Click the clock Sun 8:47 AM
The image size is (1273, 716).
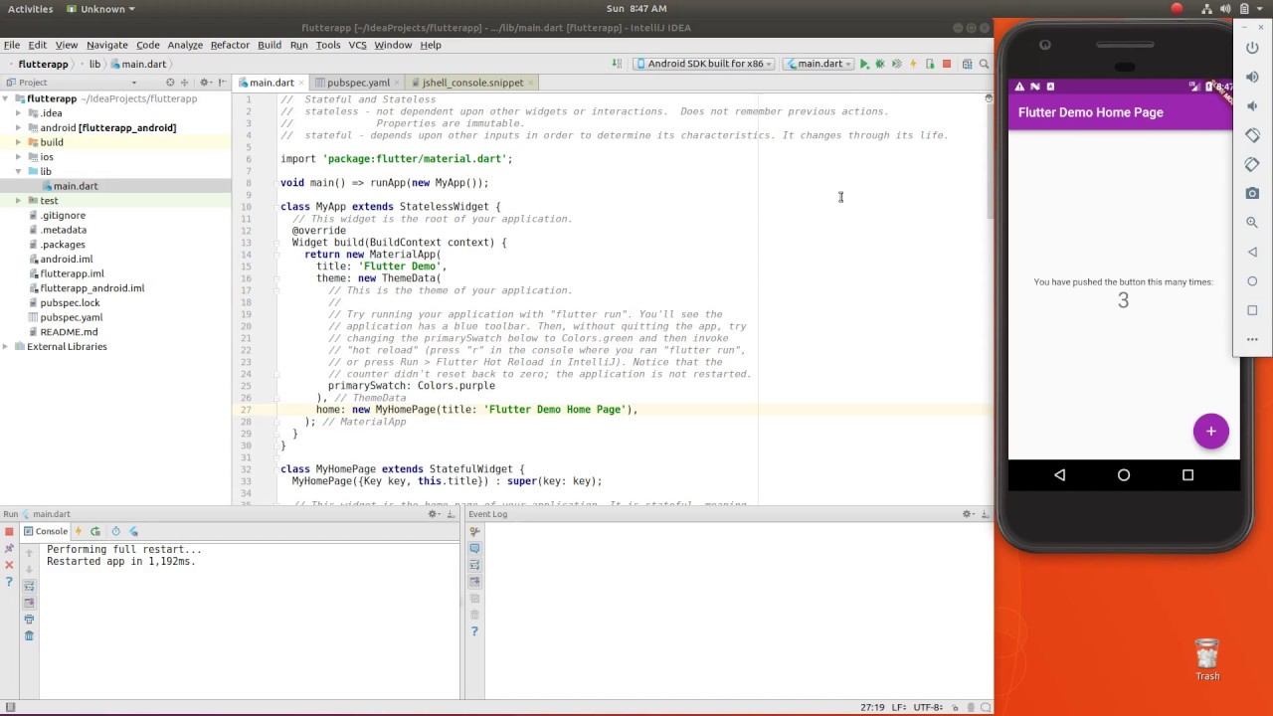tap(636, 9)
